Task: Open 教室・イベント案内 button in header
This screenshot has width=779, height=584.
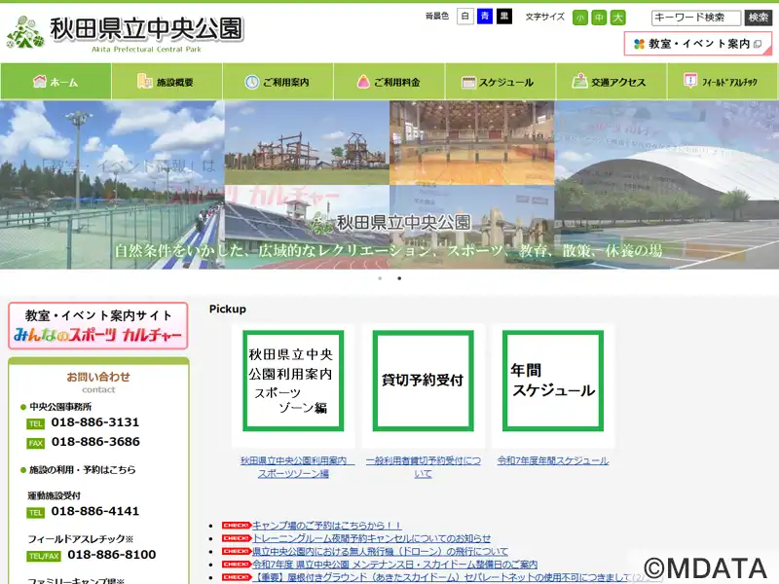Action: pyautogui.click(x=698, y=44)
